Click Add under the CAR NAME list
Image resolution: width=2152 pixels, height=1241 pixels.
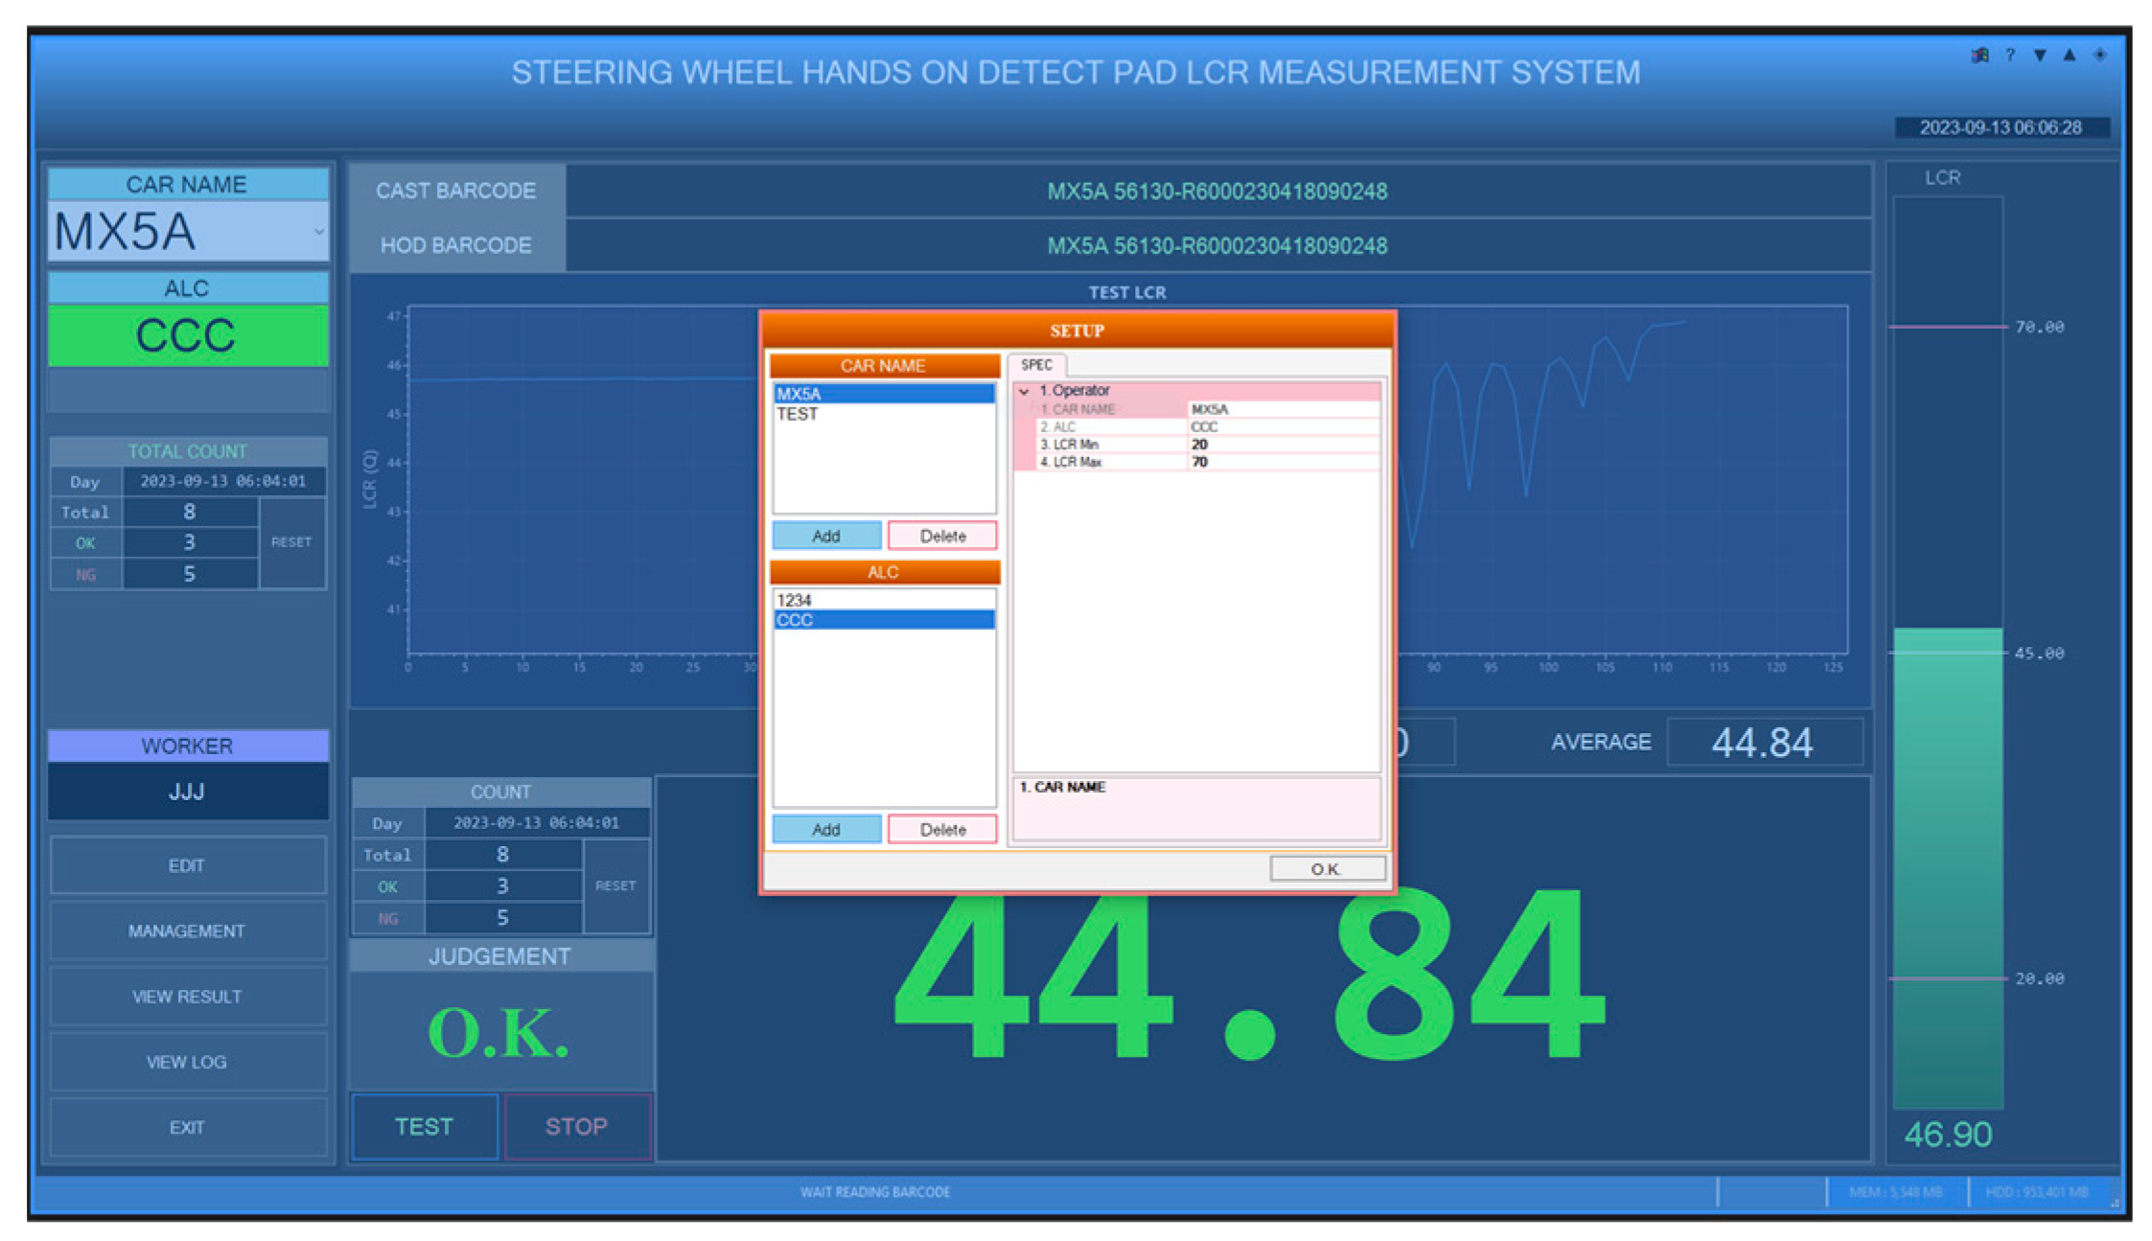[x=826, y=536]
